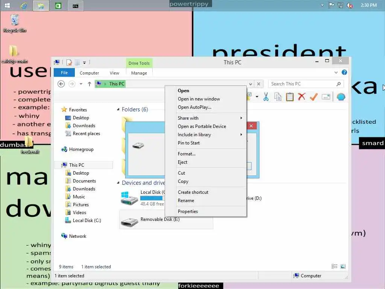
Task: Open Customize Quick Access Toolbar dropdown
Action: tap(84, 63)
